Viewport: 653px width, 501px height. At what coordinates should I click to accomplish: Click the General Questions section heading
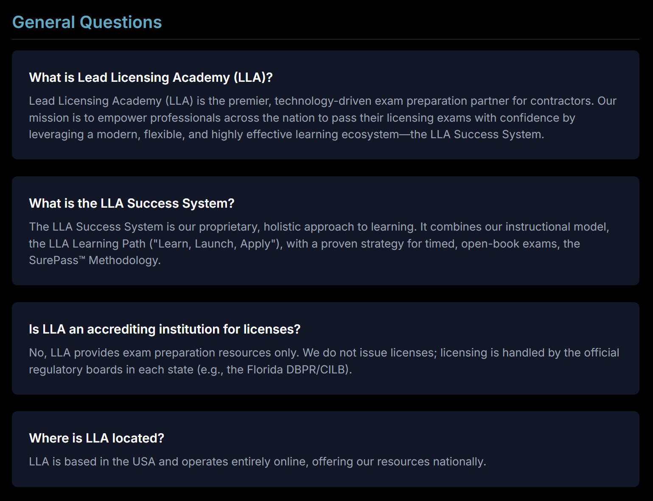pos(87,22)
